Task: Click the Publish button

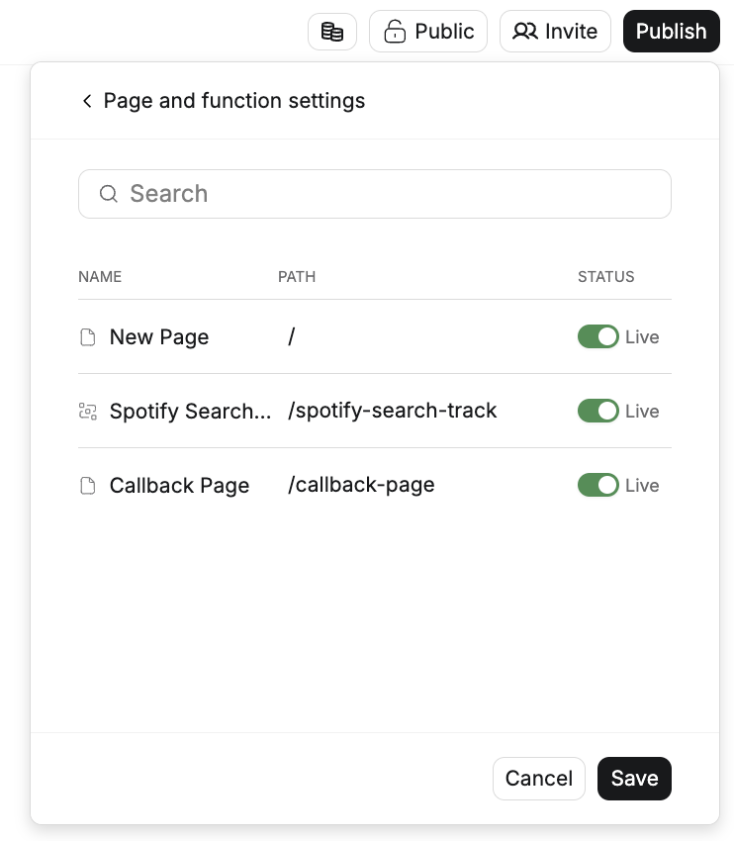Action: 672,32
